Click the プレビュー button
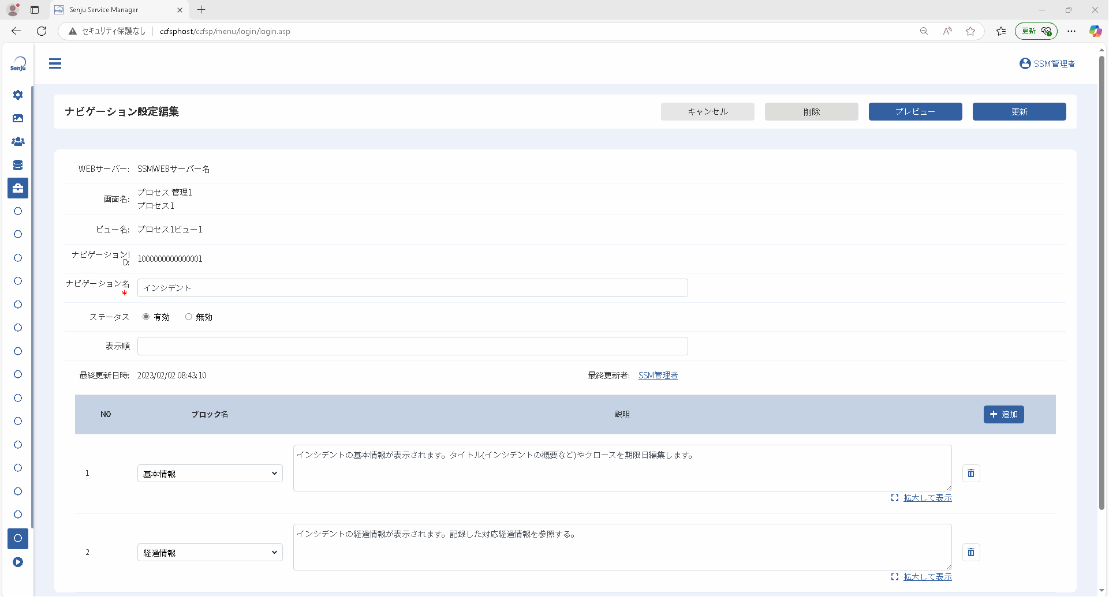 (916, 112)
